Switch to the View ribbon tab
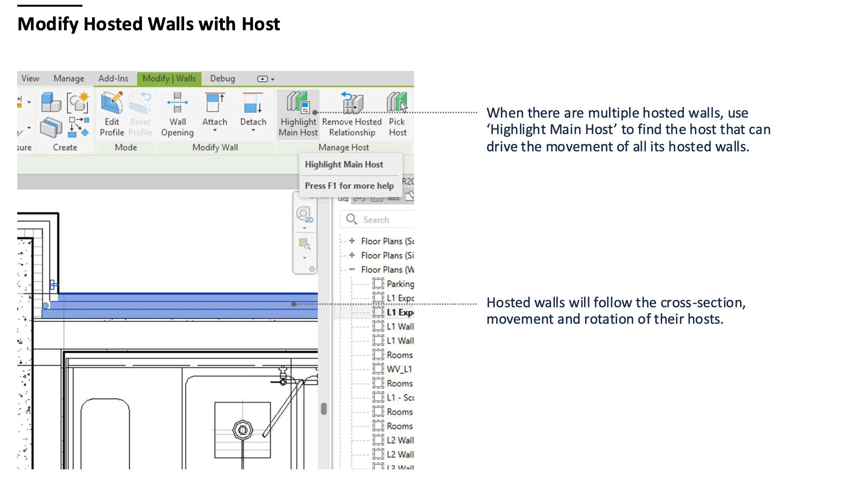The height and width of the screenshot is (495, 852). [30, 79]
